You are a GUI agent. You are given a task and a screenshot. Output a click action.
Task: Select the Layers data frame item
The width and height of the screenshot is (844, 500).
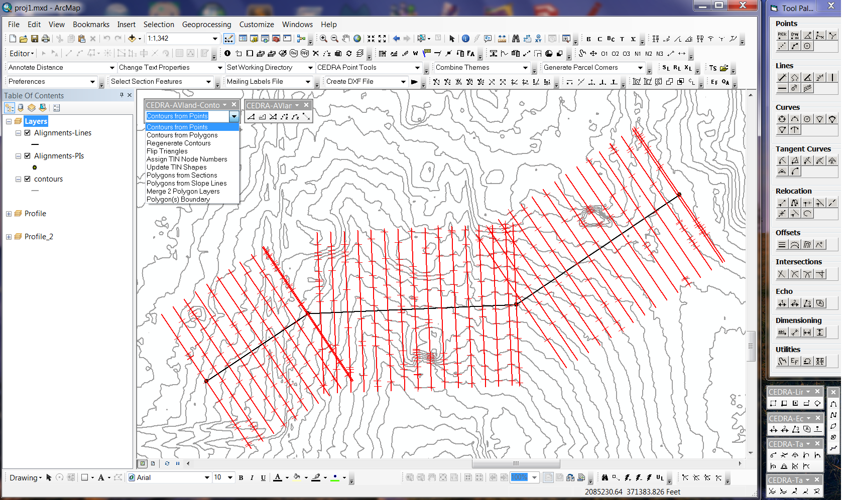(36, 121)
